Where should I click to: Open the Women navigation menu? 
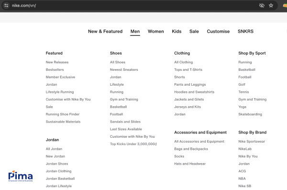pyautogui.click(x=156, y=32)
